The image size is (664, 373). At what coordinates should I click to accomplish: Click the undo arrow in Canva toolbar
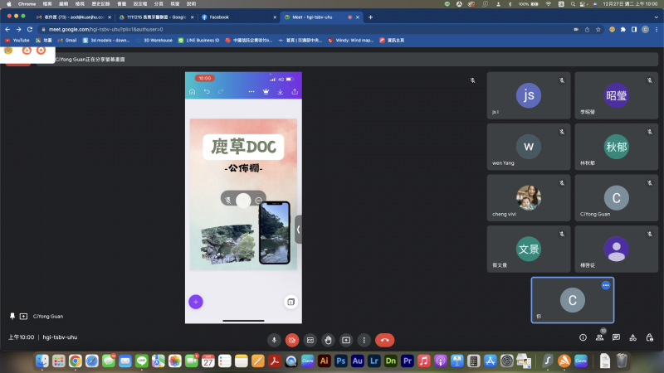(x=207, y=92)
